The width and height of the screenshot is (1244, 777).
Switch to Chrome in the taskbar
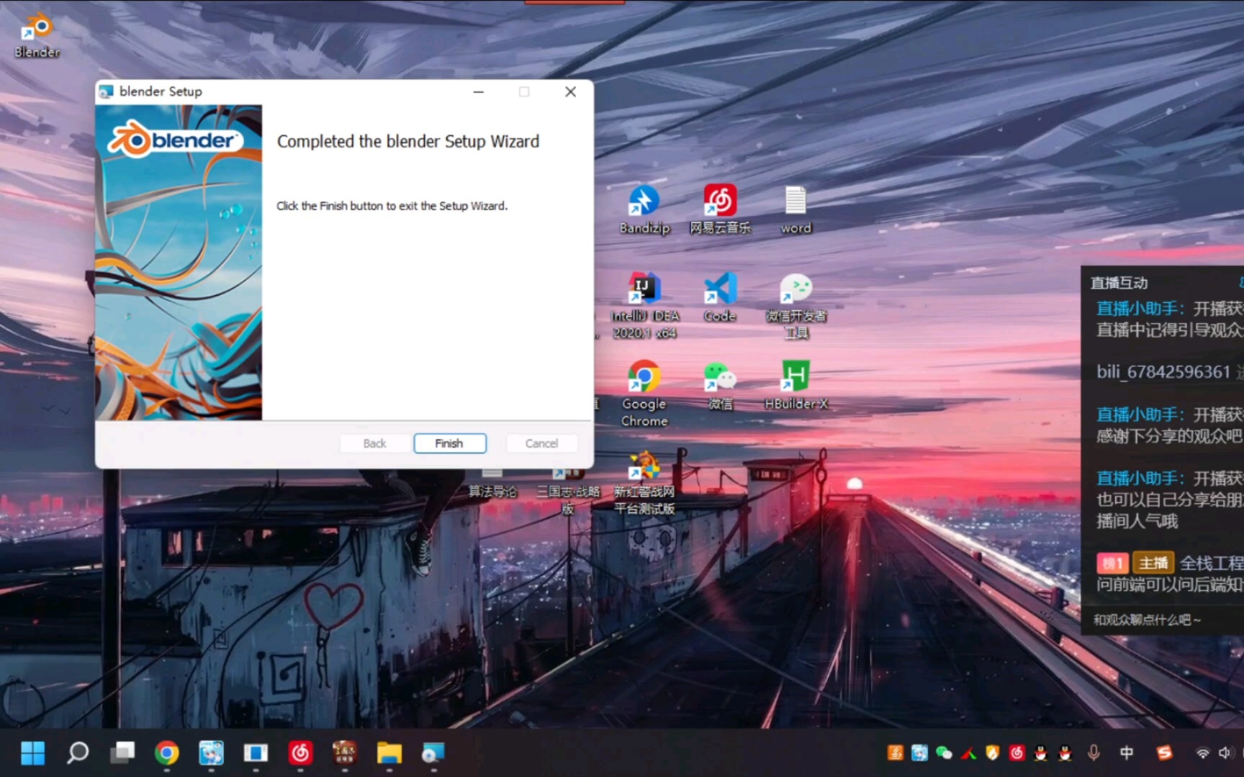167,753
